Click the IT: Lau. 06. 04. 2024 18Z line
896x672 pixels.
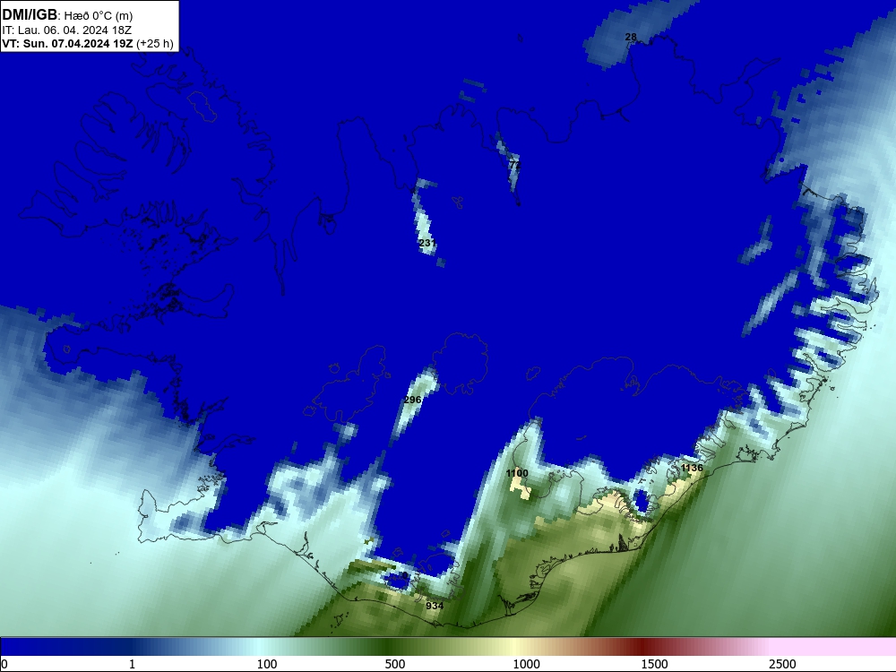[x=67, y=30]
